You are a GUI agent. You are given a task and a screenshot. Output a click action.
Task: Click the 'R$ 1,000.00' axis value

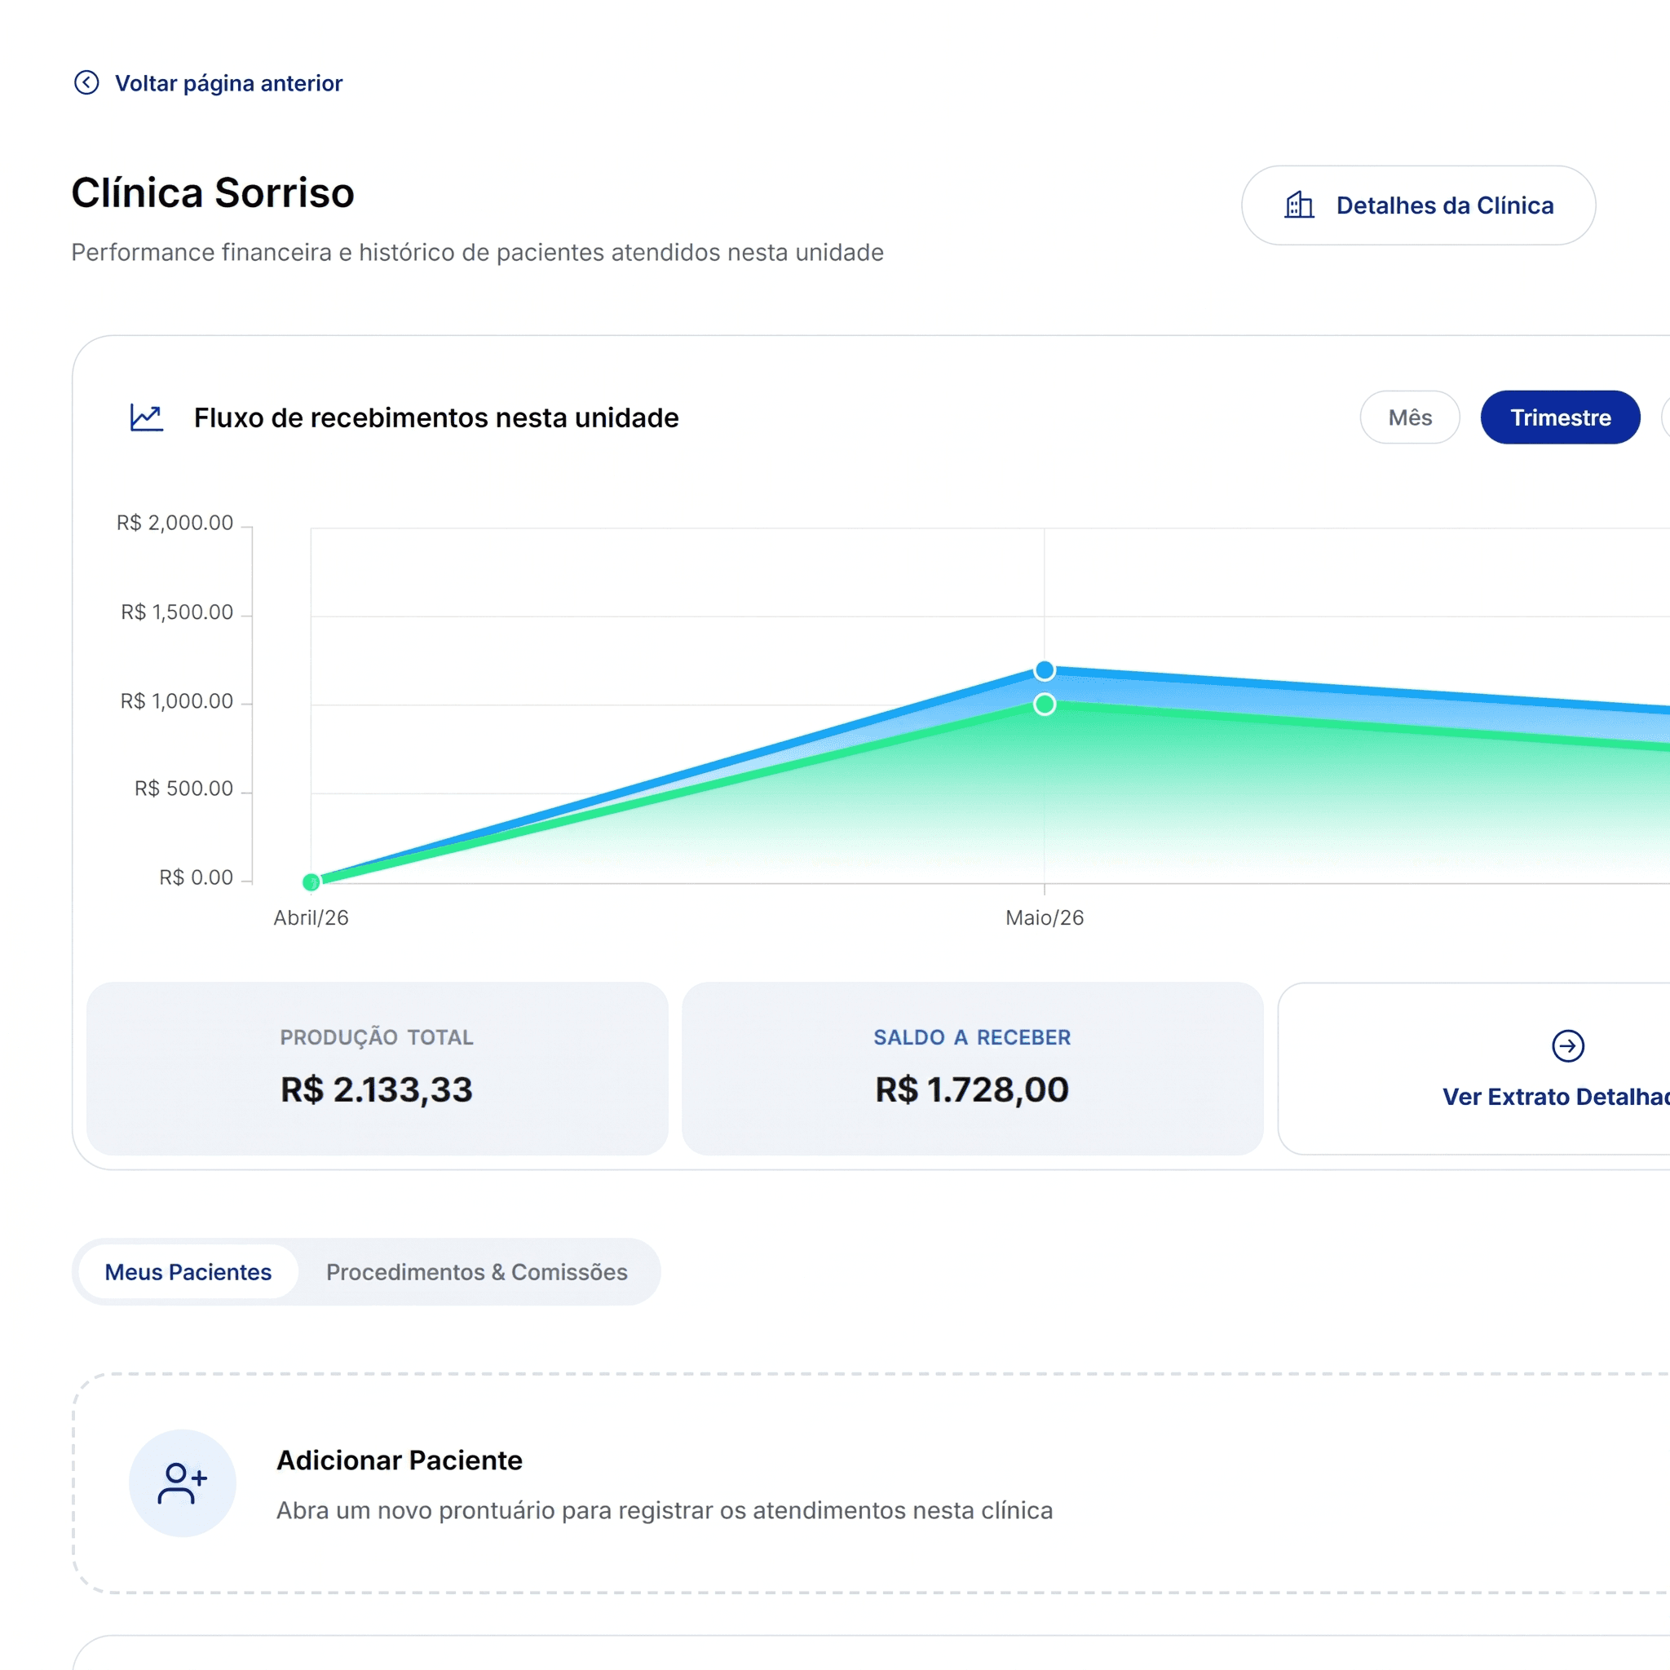click(x=177, y=701)
